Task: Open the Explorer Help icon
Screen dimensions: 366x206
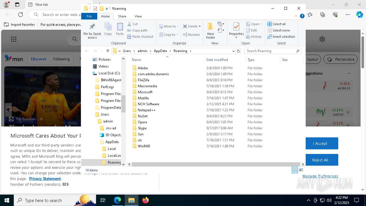Action: [x=302, y=16]
